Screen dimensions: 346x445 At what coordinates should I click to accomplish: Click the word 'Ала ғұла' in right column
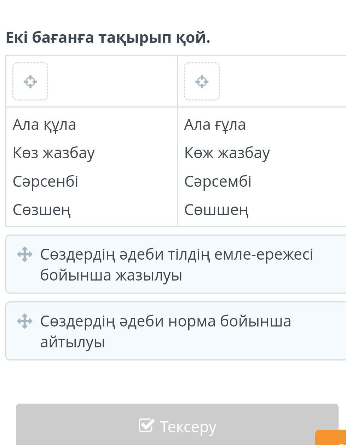215,125
